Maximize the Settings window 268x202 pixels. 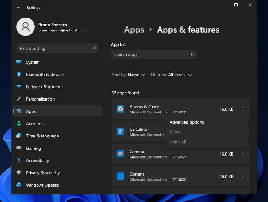click(x=236, y=5)
